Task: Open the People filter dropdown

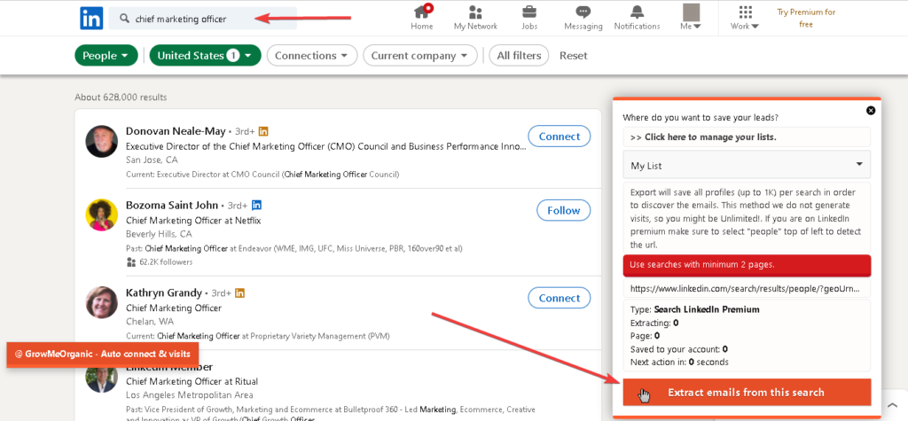Action: (x=106, y=56)
